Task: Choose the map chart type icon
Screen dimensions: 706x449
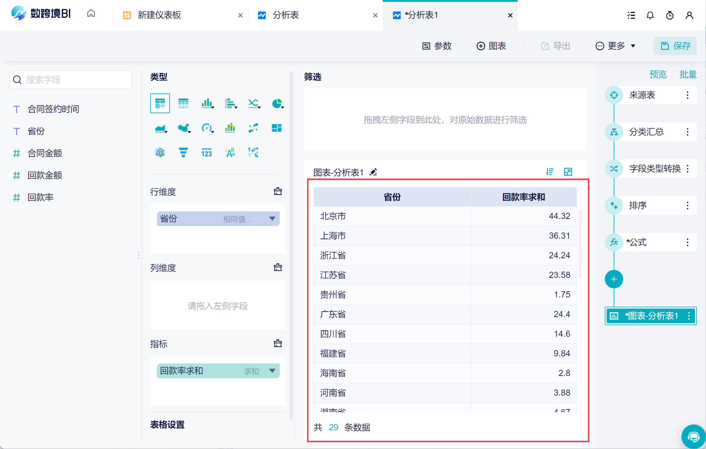Action: [x=183, y=128]
